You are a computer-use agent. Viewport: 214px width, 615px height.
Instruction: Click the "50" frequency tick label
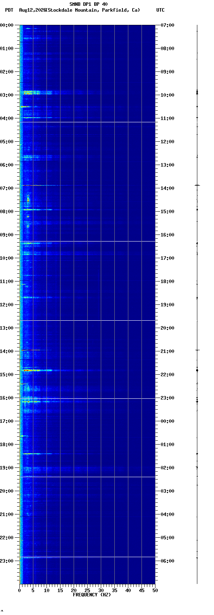(155, 591)
